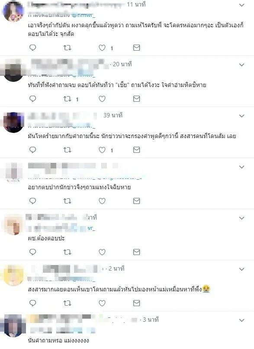Send the 20 นาที tweet via direct message
The width and height of the screenshot is (254, 349).
(136, 99)
